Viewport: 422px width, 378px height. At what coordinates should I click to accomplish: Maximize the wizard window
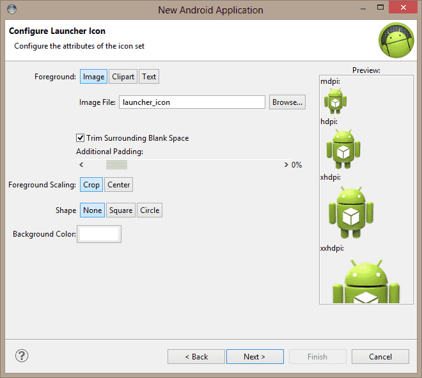click(x=380, y=8)
